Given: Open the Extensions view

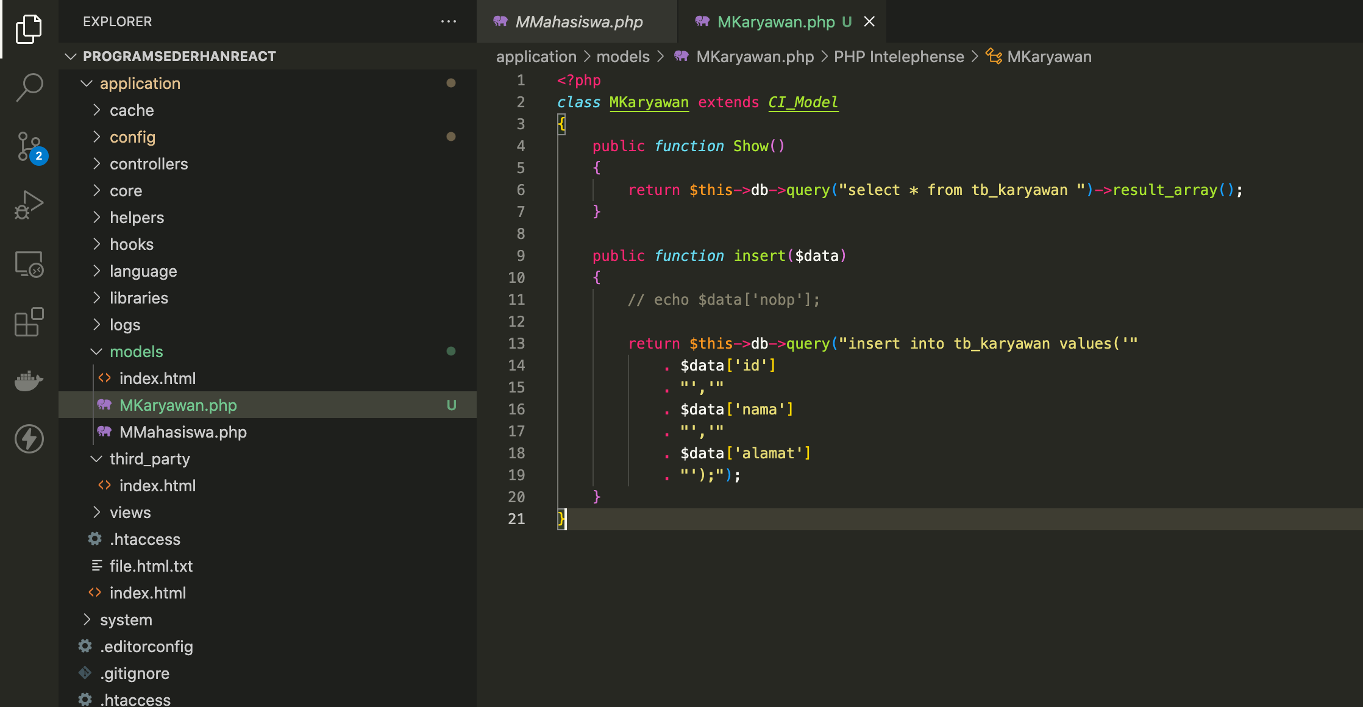Looking at the screenshot, I should 29,322.
